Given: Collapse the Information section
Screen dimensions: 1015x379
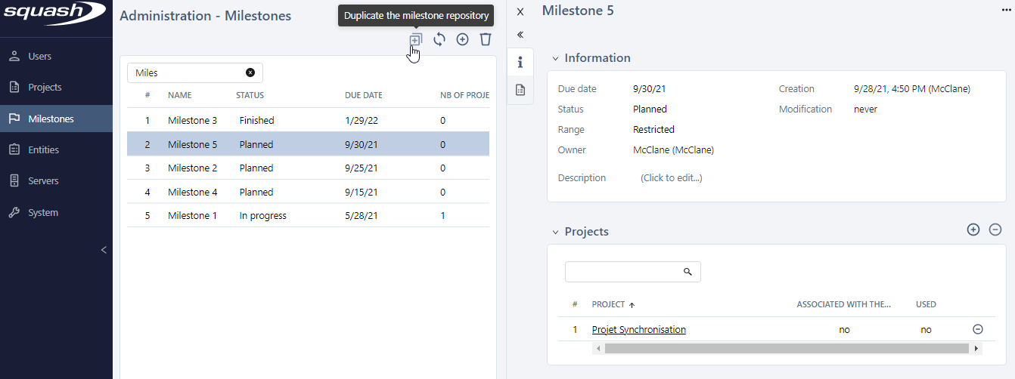Looking at the screenshot, I should click(556, 58).
